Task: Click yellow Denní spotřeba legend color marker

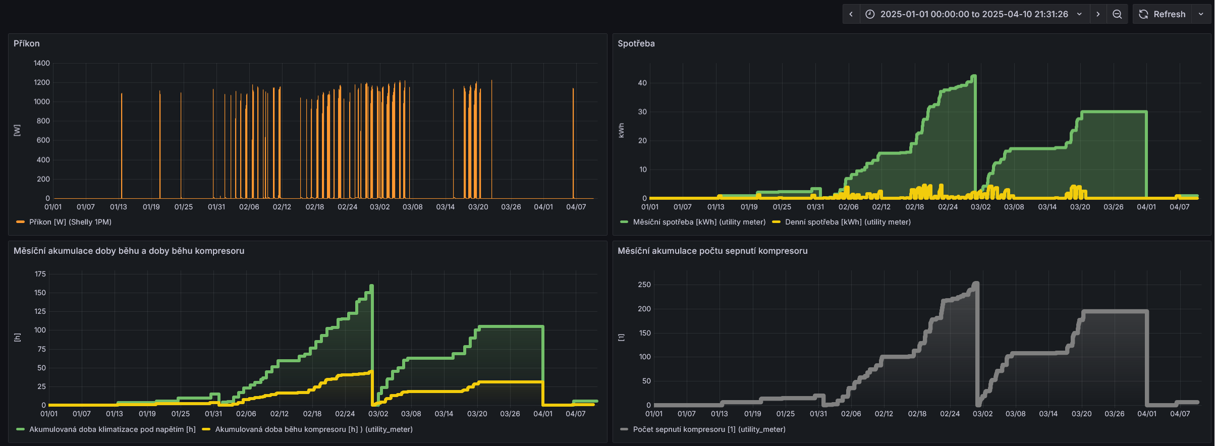Action: [x=776, y=222]
